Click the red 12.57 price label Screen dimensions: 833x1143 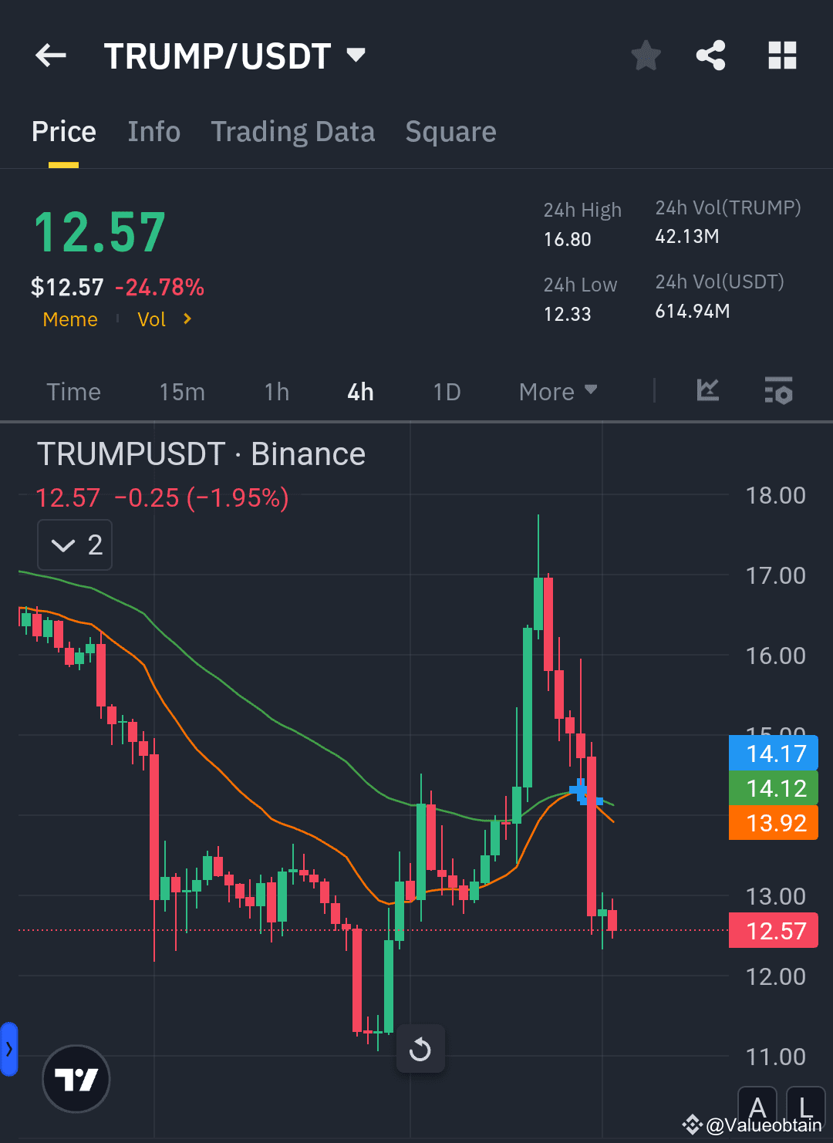(774, 930)
